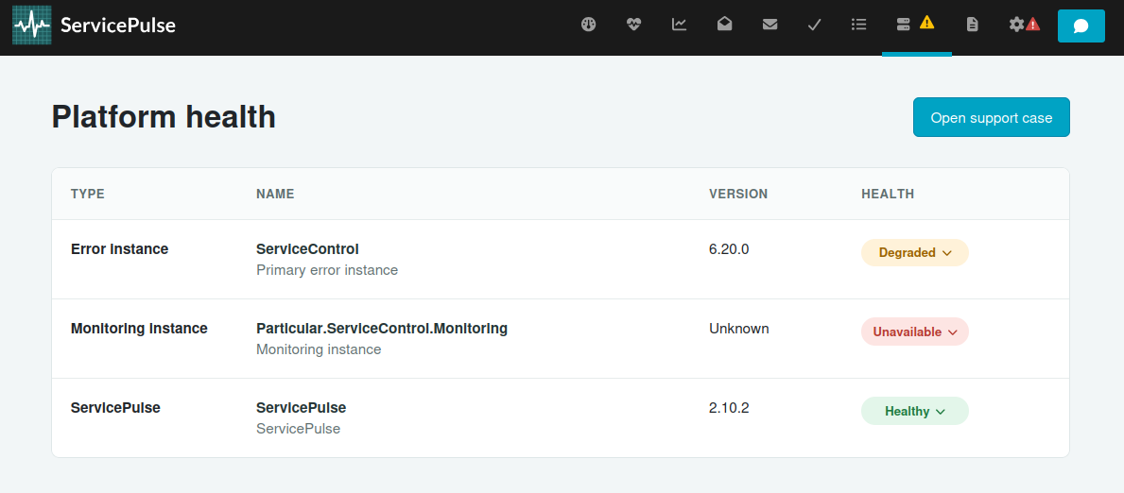
Task: Click the HEALTH column header
Action: pos(888,195)
